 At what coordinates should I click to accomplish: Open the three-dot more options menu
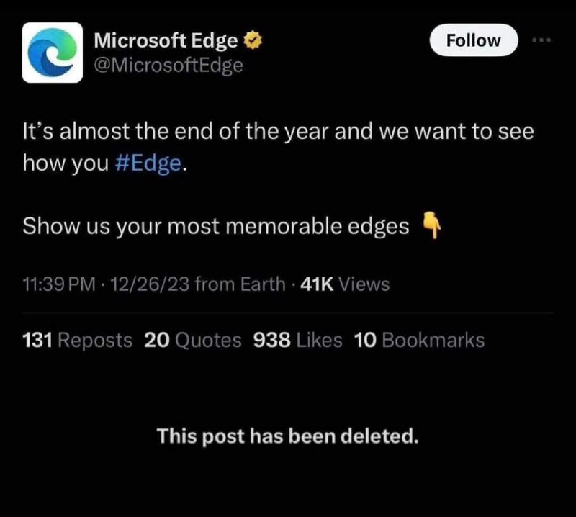point(542,40)
